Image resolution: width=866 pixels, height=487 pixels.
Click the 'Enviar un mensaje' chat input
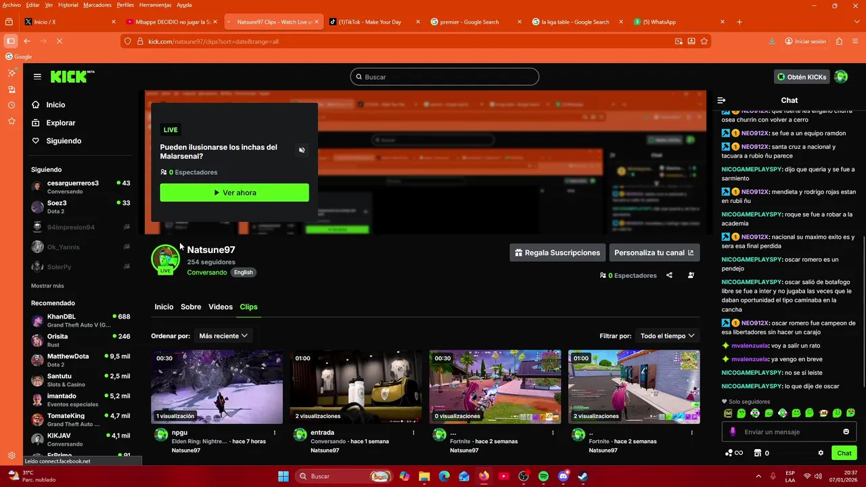point(789,432)
